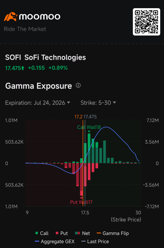
Task: Click the moomoo bull logo icon
Action: click(11, 17)
